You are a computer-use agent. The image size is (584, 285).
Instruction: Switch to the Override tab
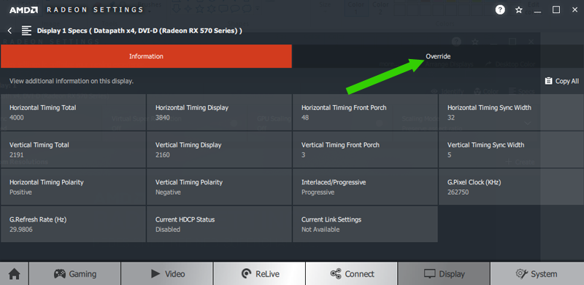(438, 56)
